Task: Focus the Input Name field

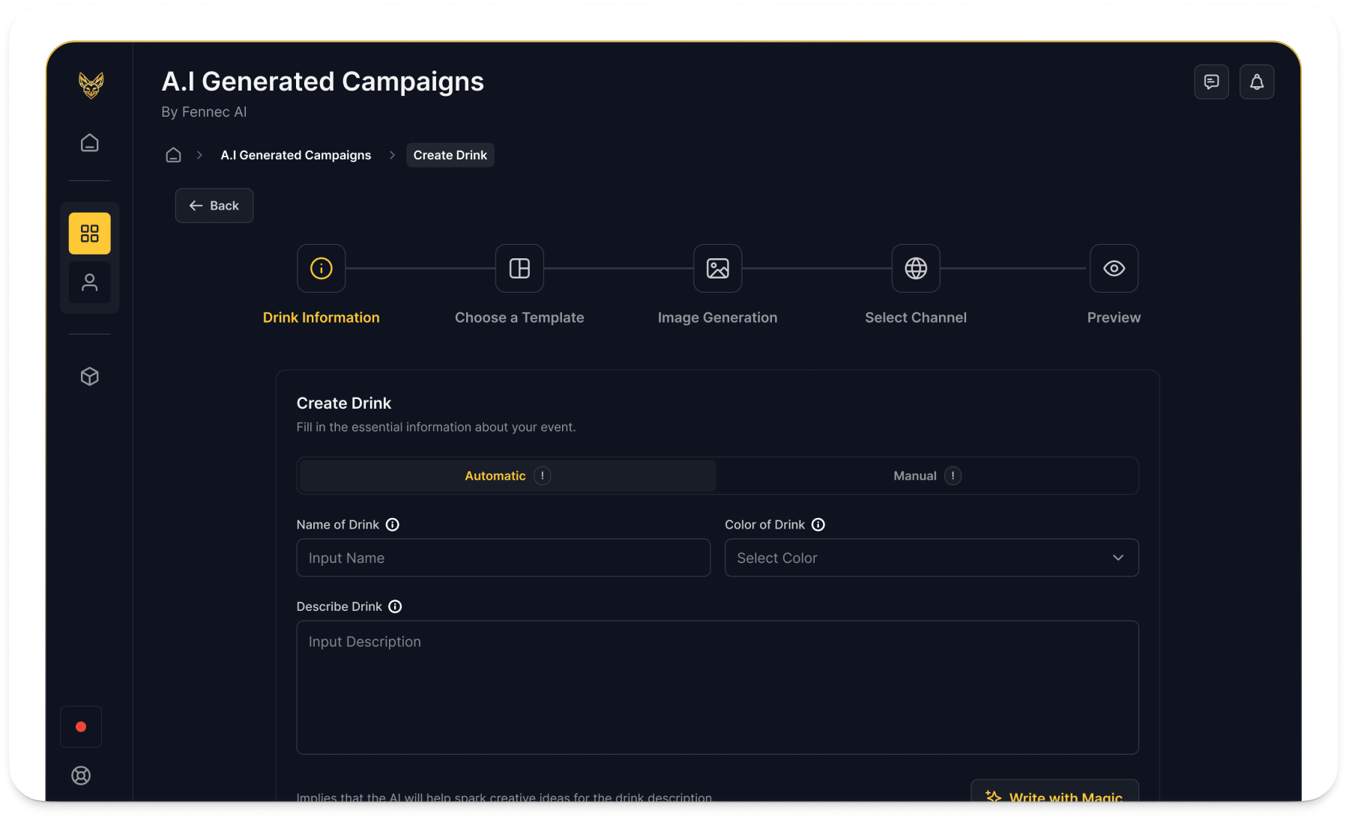Action: coord(504,558)
